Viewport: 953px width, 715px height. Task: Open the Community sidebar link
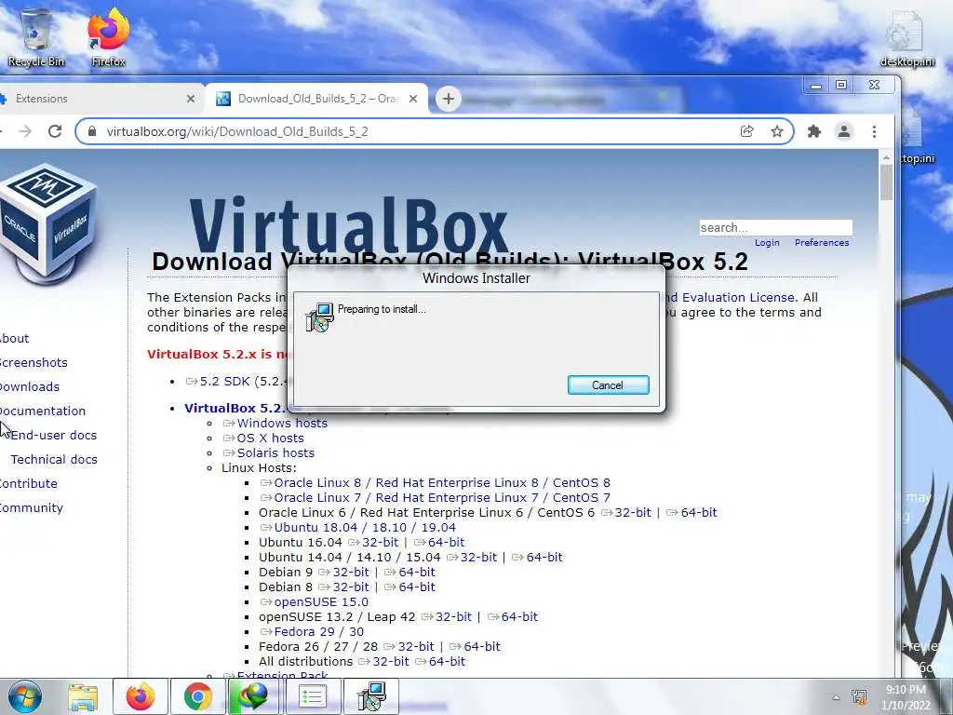tap(32, 508)
